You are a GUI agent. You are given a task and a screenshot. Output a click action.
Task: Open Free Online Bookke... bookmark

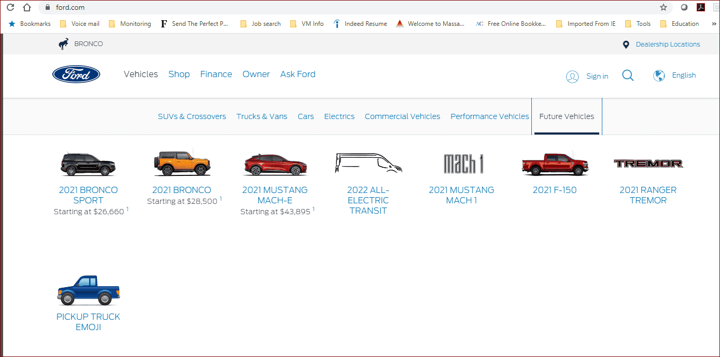pos(511,24)
